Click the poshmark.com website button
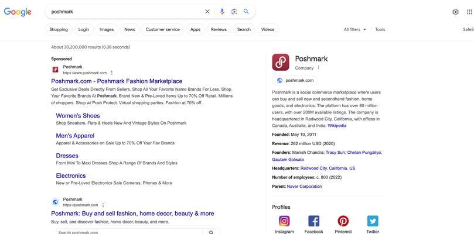The width and height of the screenshot is (474, 234). click(x=295, y=80)
